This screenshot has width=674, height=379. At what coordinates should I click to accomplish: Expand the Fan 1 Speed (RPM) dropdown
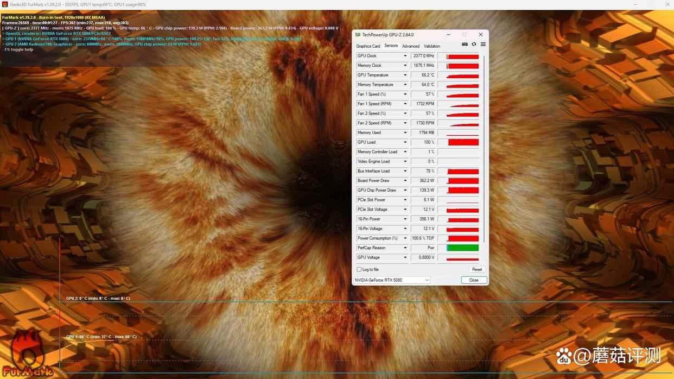(405, 104)
